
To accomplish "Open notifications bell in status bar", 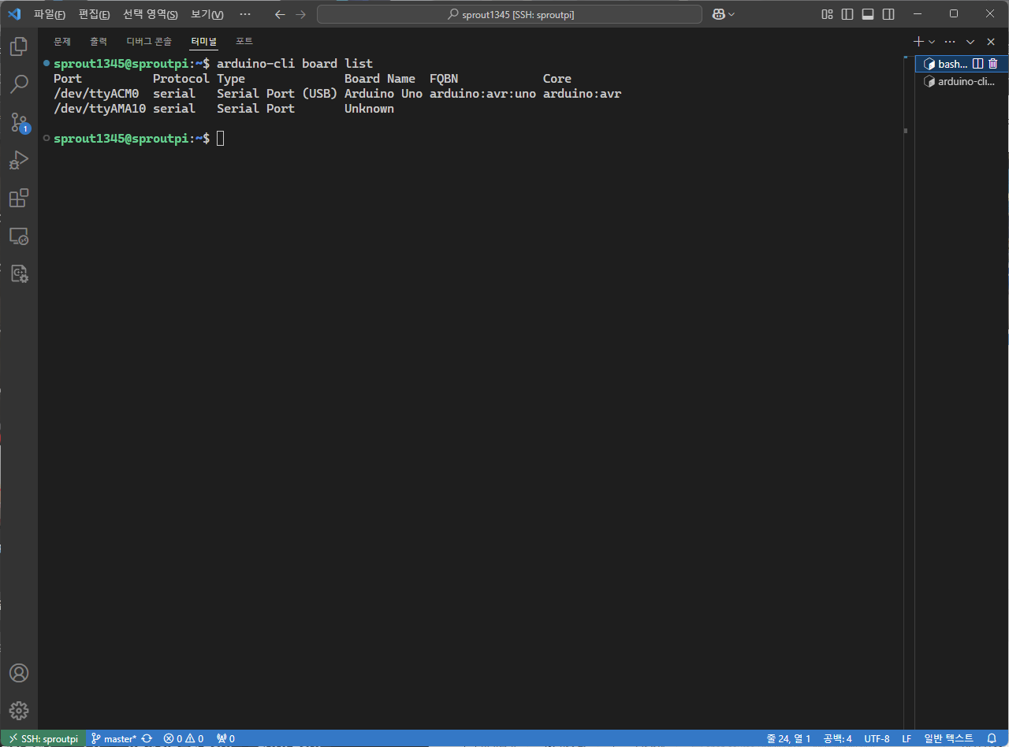I will pyautogui.click(x=992, y=738).
